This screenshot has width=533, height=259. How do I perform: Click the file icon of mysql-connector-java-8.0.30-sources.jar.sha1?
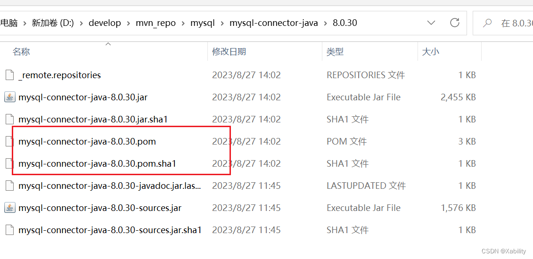[x=10, y=230]
